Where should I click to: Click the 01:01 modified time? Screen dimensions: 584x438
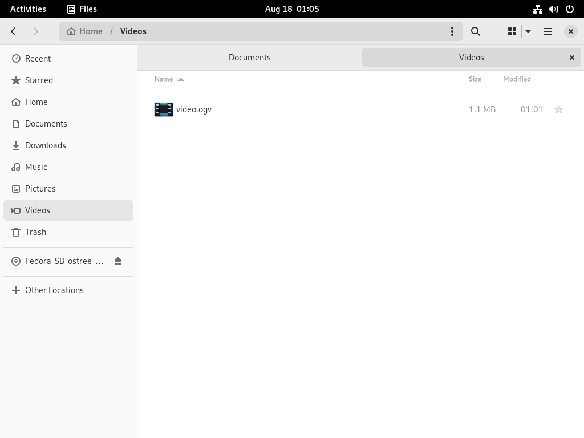pyautogui.click(x=532, y=109)
